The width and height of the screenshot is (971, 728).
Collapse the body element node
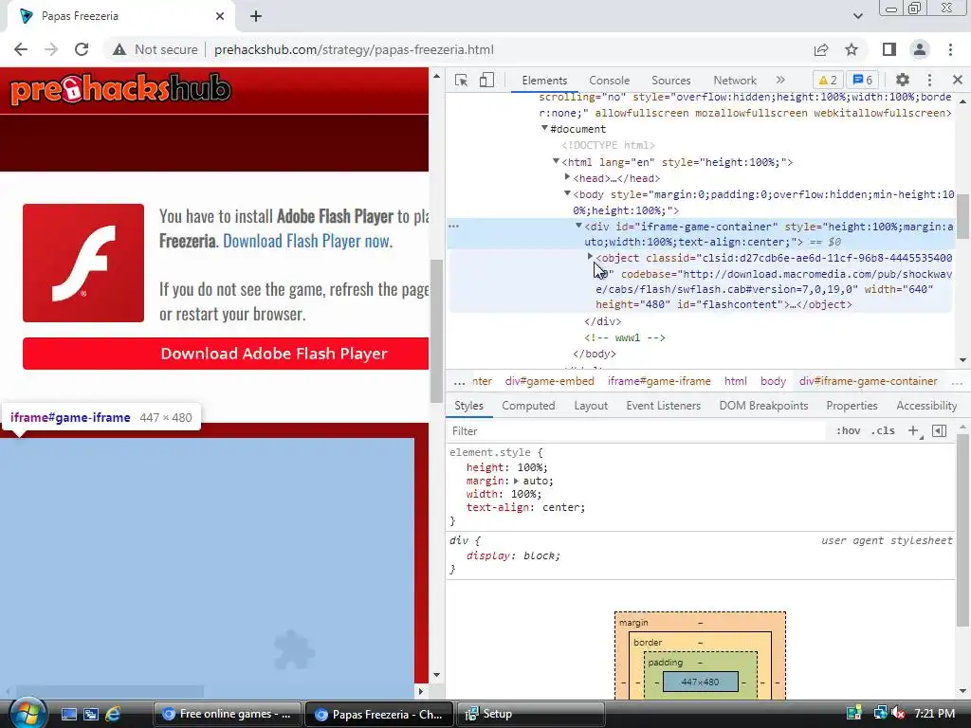[567, 193]
